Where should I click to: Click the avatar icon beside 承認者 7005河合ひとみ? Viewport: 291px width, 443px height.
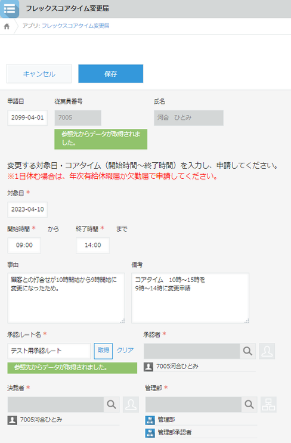[x=148, y=367]
